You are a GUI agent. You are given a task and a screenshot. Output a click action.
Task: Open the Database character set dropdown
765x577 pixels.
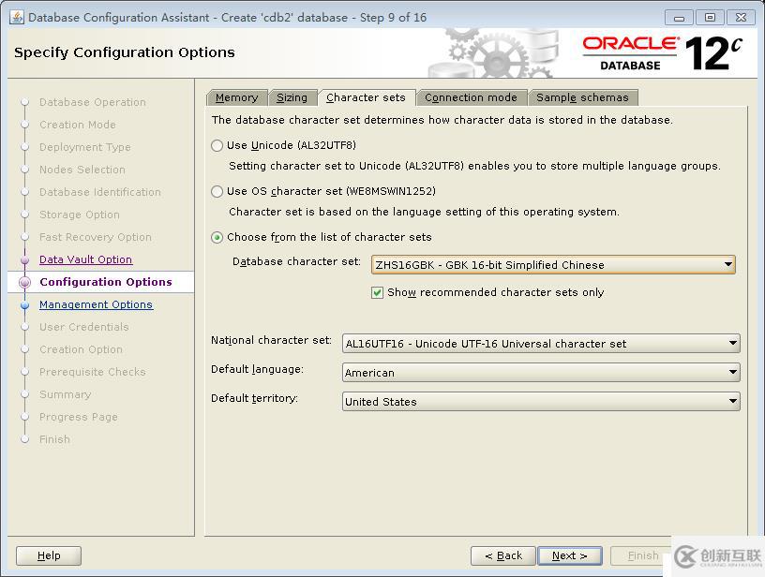click(553, 265)
